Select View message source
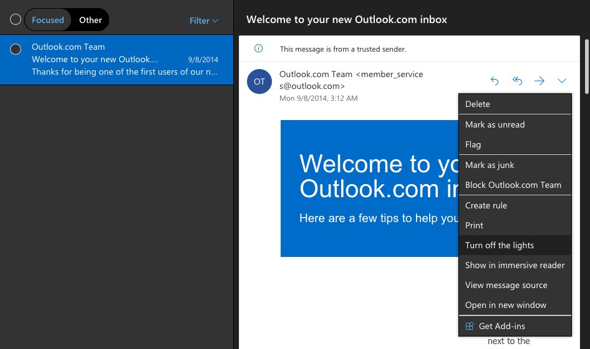The image size is (590, 349). (515, 285)
